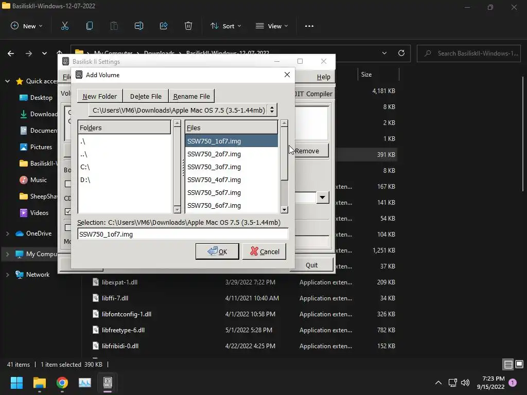Switch to JIT Compiler tab
Screen dimensions: 527x395
pyautogui.click(x=313, y=94)
